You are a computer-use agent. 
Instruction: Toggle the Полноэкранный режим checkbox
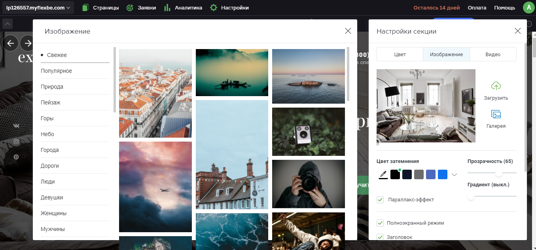380,223
